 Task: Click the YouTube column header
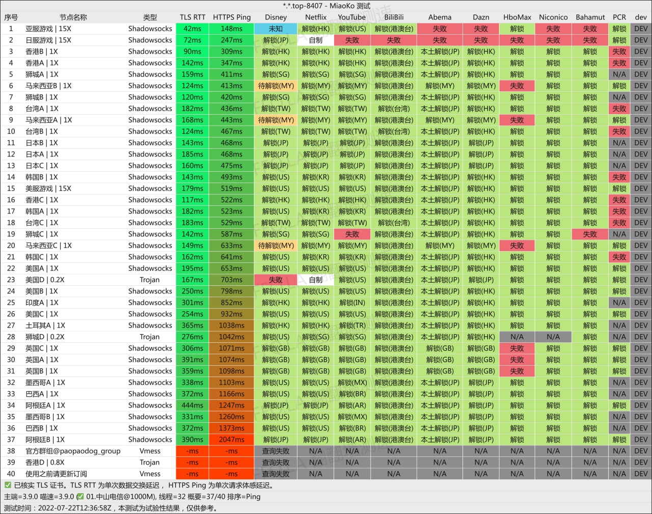(352, 17)
